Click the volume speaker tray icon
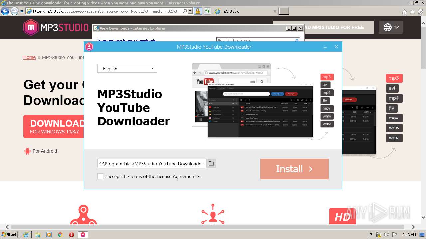 [386, 235]
